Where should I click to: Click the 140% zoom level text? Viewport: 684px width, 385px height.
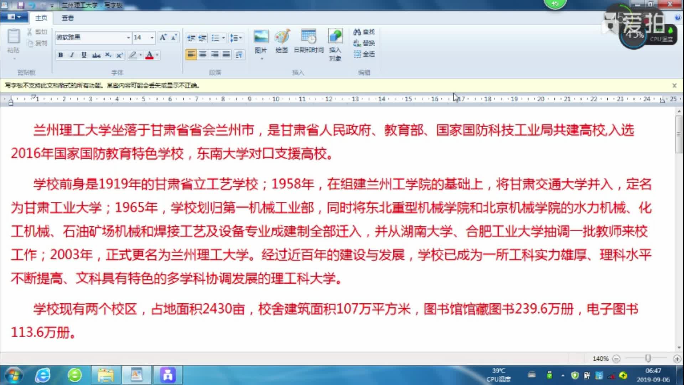pyautogui.click(x=601, y=359)
